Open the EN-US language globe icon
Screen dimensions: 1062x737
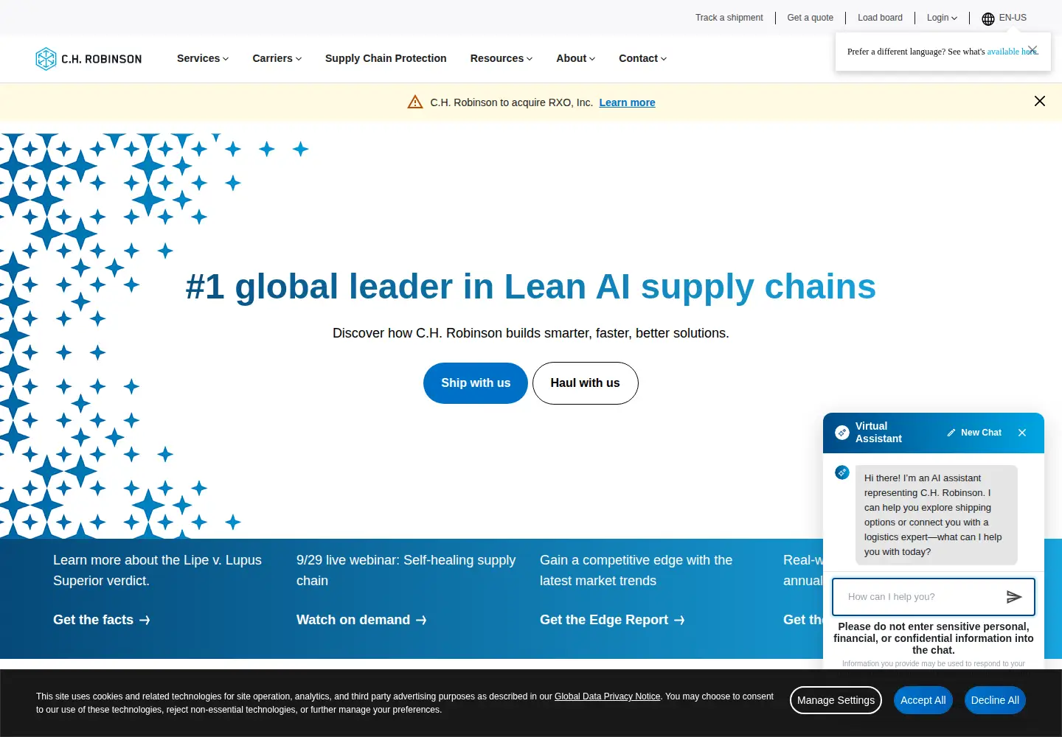[988, 18]
